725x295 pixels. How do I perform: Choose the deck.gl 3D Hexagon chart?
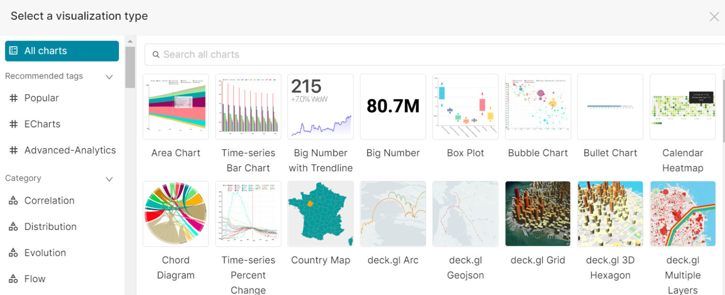pyautogui.click(x=610, y=213)
